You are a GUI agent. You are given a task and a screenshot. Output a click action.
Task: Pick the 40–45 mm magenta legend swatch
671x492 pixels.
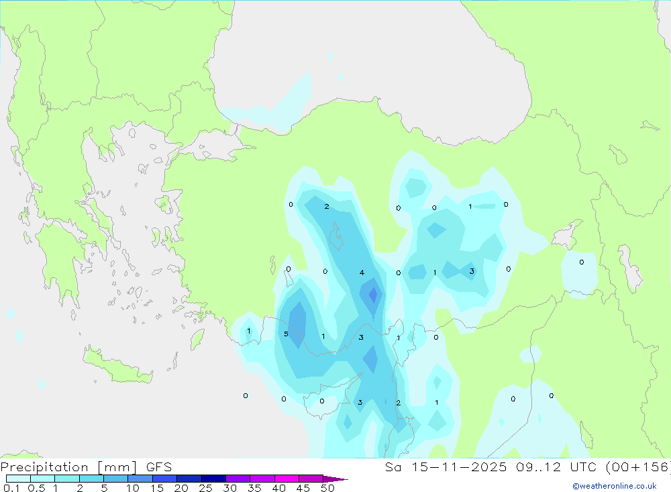click(x=287, y=479)
